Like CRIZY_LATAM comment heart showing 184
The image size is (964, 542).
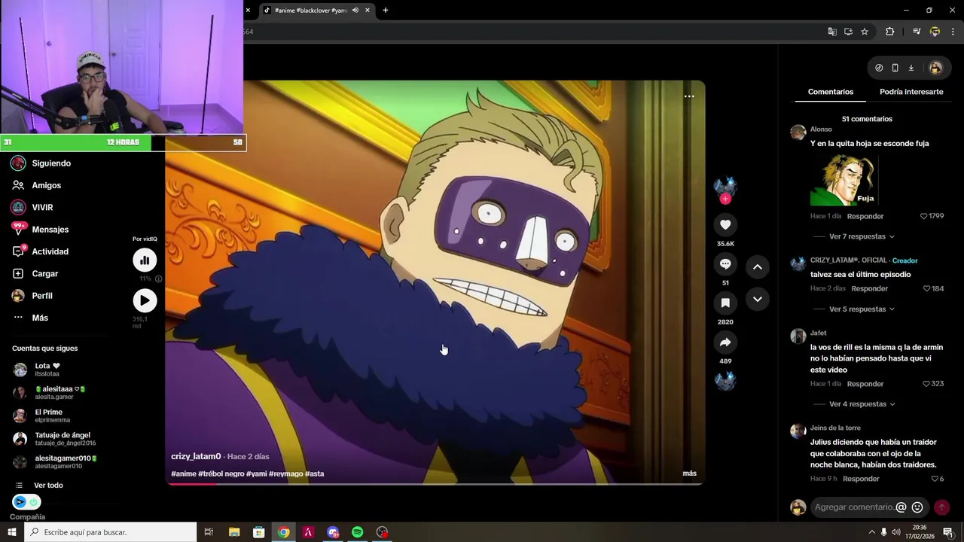pyautogui.click(x=927, y=288)
